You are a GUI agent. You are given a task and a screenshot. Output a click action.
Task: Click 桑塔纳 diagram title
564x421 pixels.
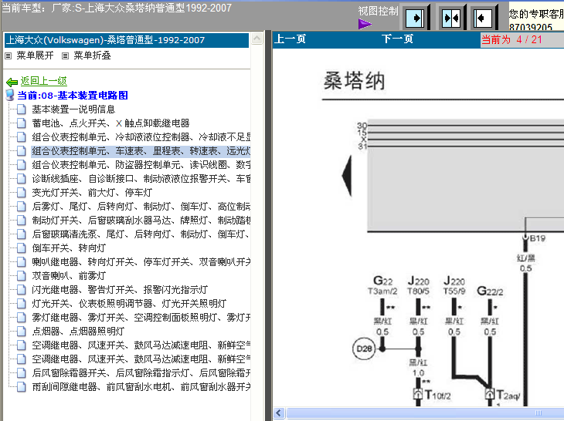click(355, 81)
